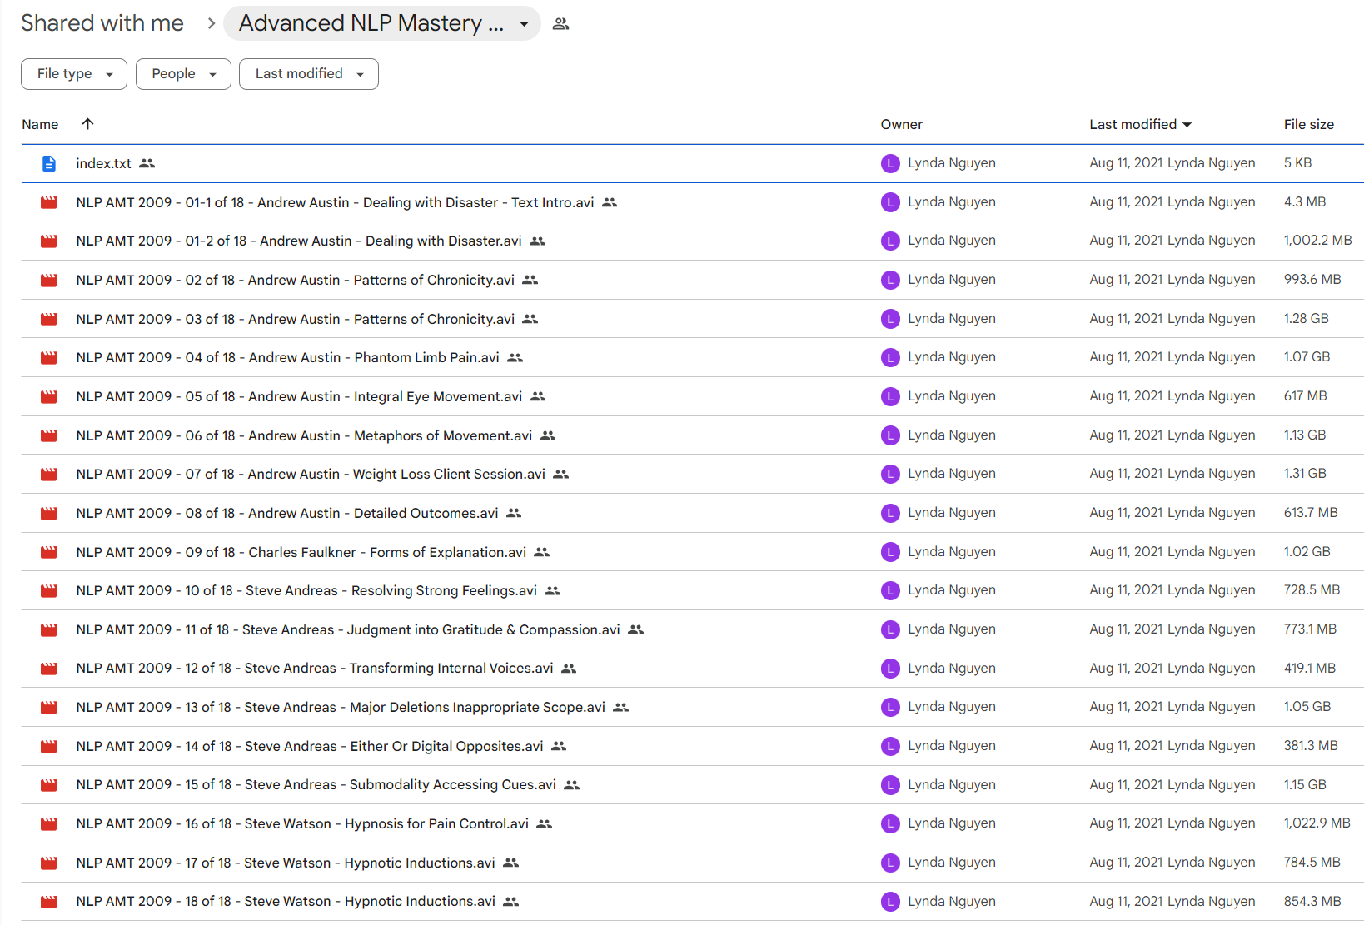Click Lynda Nguyen owner name on 06 of 18 row
This screenshot has width=1364, height=925.
952,435
